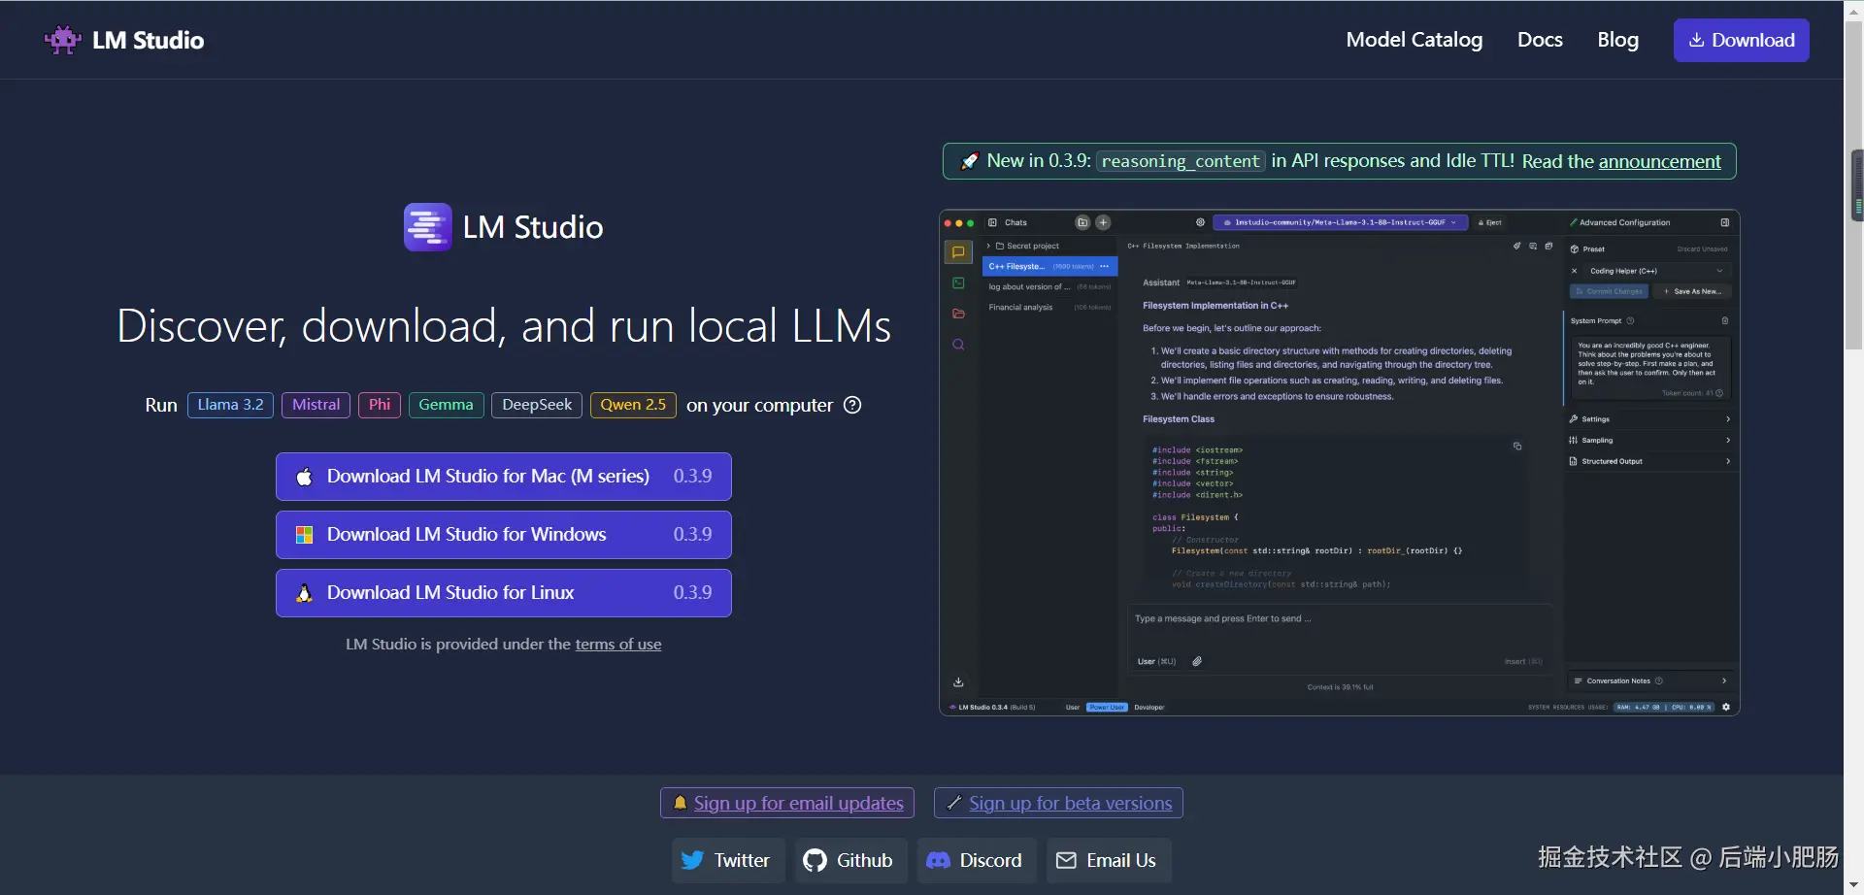The height and width of the screenshot is (895, 1864).
Task: Open the 'terms of use' link
Action: (x=618, y=645)
